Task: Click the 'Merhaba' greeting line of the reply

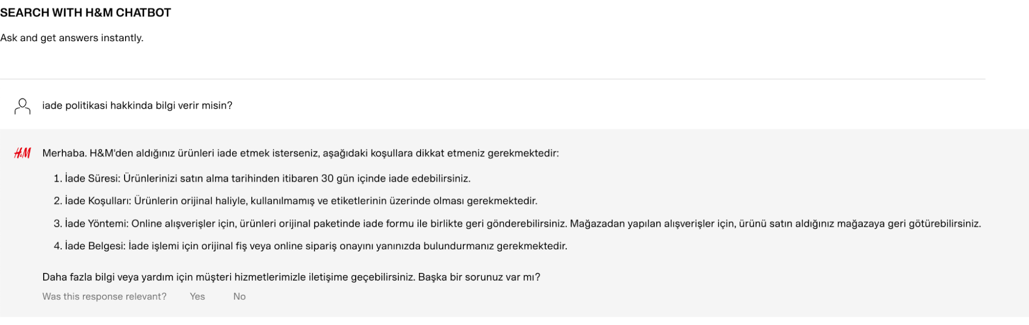Action: (x=301, y=153)
